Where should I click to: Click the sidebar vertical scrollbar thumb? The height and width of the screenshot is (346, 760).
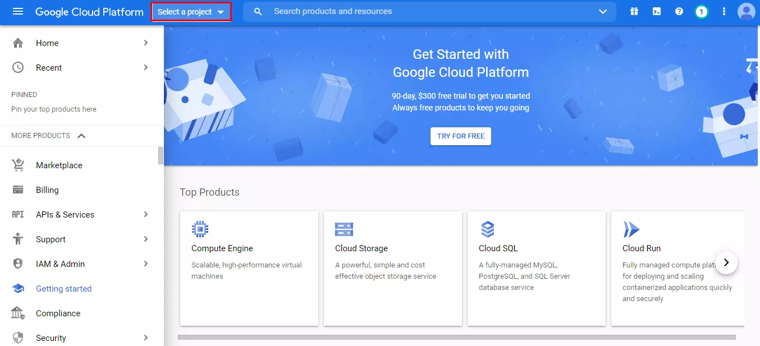pyautogui.click(x=161, y=156)
